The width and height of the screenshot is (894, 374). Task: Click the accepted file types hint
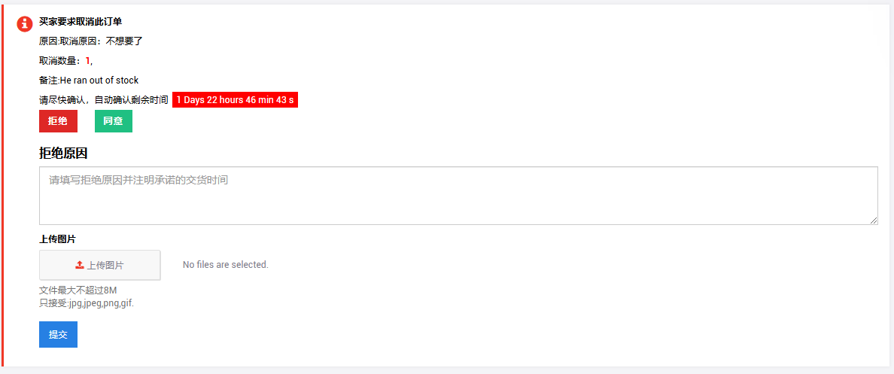pos(87,303)
